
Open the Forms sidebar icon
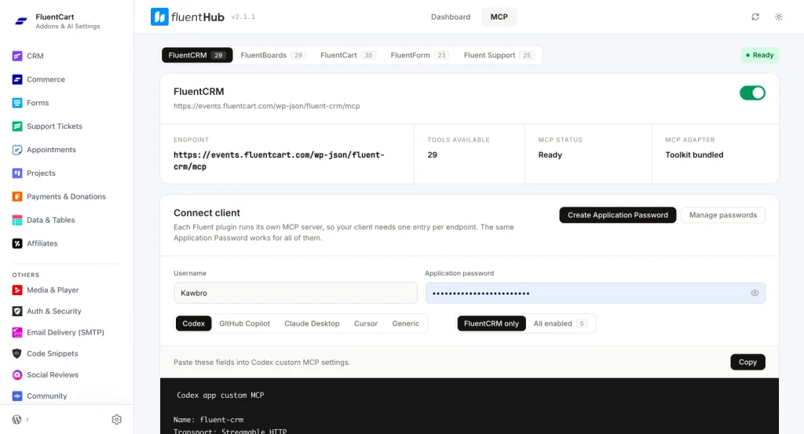point(17,103)
